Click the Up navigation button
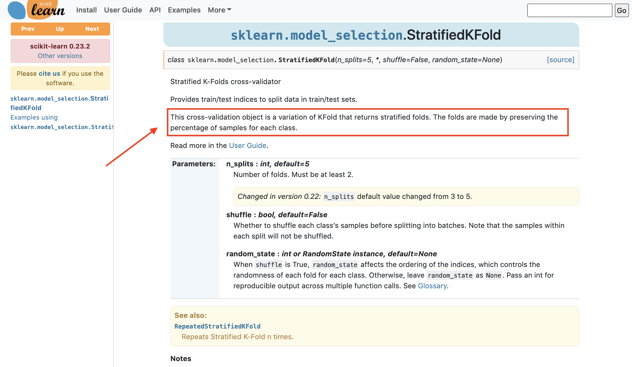Screen dimensions: 632x367 click(x=60, y=29)
